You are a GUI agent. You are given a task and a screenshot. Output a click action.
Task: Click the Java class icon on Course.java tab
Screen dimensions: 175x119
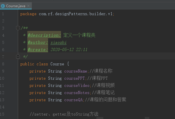pyautogui.click(x=3, y=6)
